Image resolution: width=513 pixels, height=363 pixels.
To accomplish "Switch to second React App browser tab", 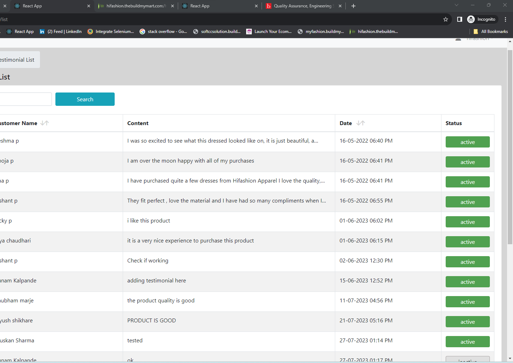I will point(220,6).
